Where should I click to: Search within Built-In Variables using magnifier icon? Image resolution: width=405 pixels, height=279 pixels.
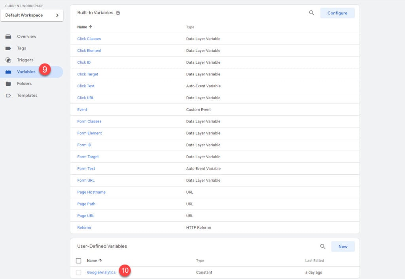click(x=312, y=13)
